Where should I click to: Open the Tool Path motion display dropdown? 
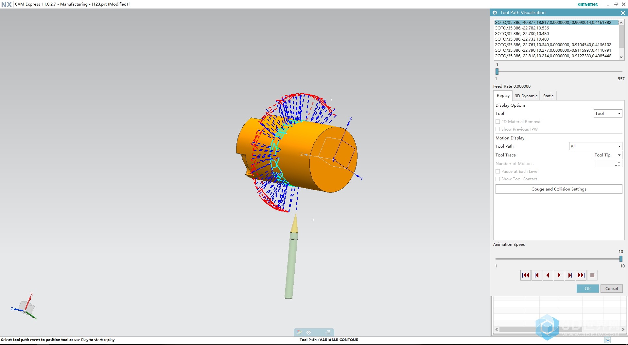click(x=596, y=146)
